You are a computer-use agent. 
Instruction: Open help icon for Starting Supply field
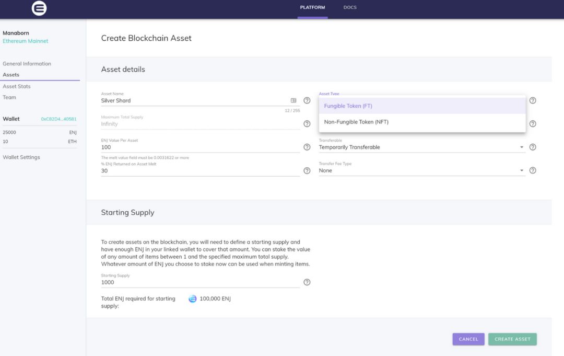coord(307,282)
